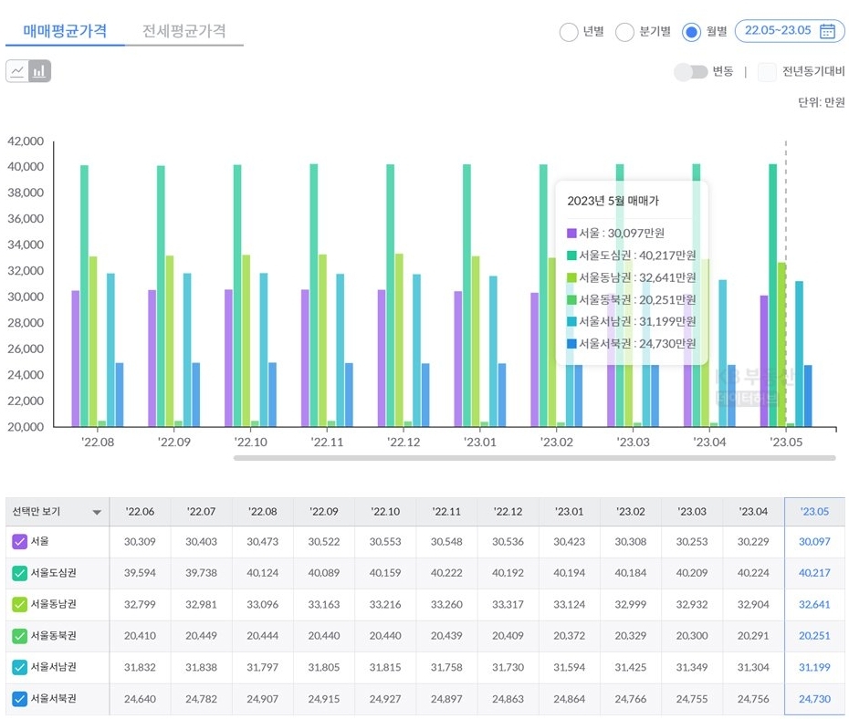849x719 pixels.
Task: Choose the 월별 radio button
Action: click(691, 32)
